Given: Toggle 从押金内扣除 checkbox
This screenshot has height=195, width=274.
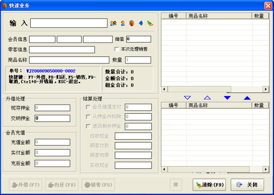Looking at the screenshot, I should tap(88, 117).
